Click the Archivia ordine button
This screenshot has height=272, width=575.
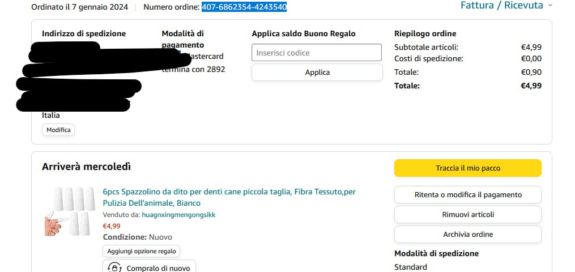point(468,234)
